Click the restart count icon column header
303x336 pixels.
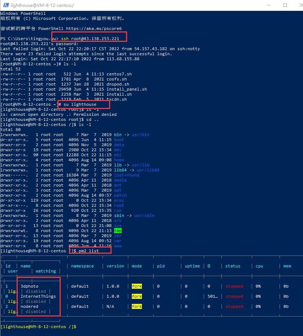209,266
